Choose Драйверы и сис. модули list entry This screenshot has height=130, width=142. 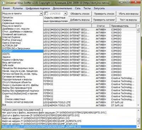click(x=22, y=29)
